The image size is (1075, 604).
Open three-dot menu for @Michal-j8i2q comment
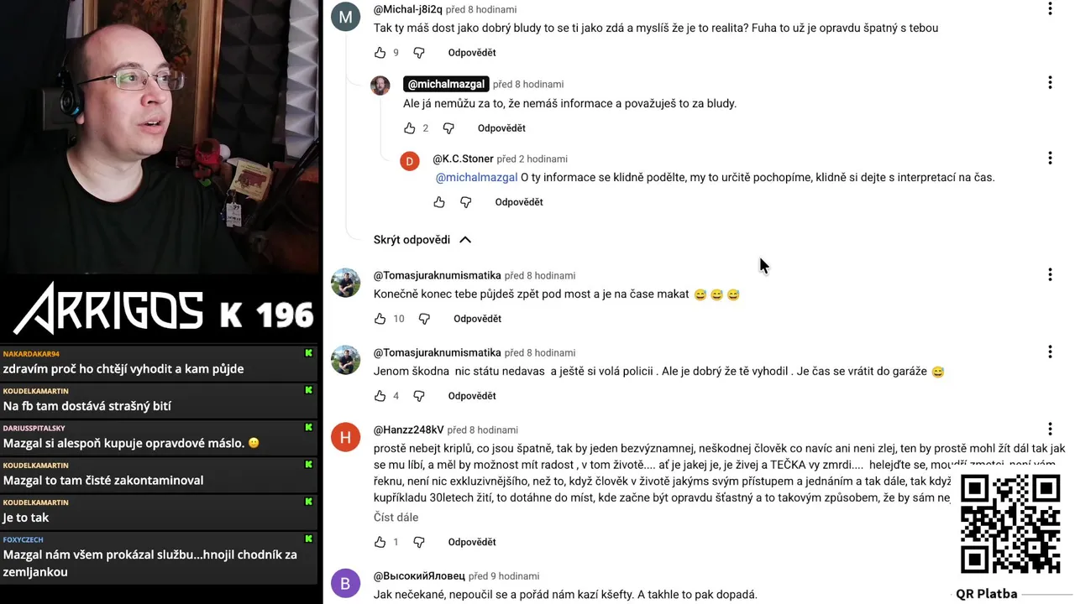(x=1050, y=9)
